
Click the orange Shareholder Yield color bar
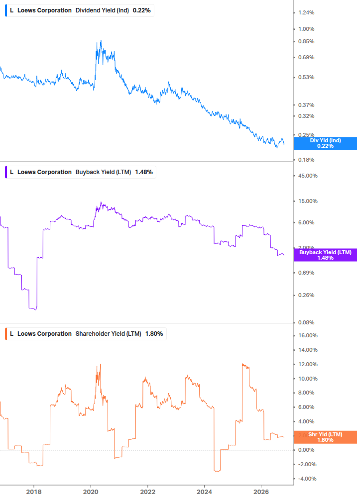(6, 334)
